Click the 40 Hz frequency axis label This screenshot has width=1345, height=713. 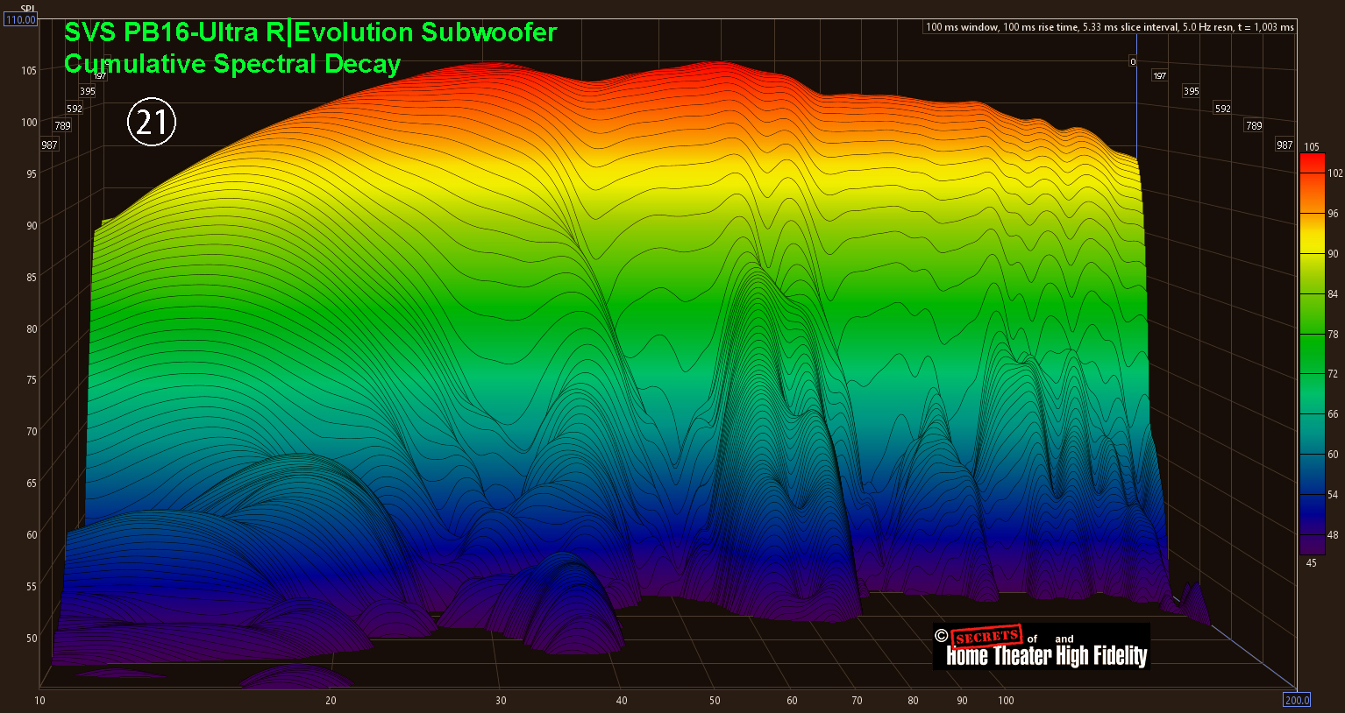point(622,700)
